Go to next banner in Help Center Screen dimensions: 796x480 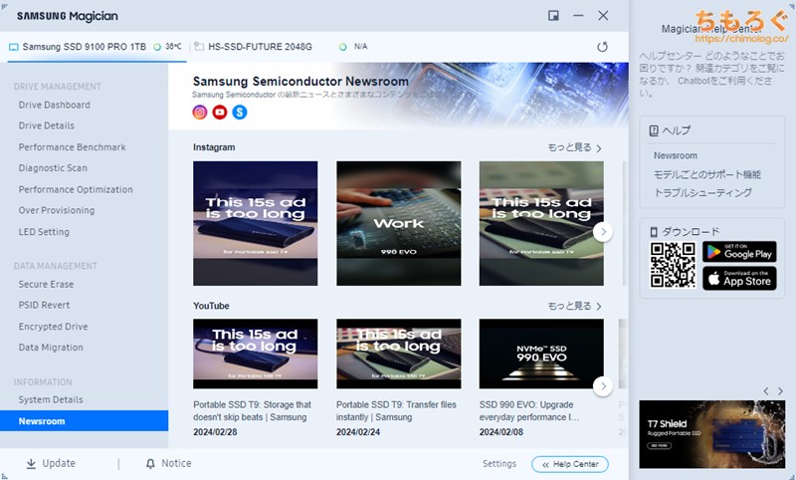(x=780, y=391)
